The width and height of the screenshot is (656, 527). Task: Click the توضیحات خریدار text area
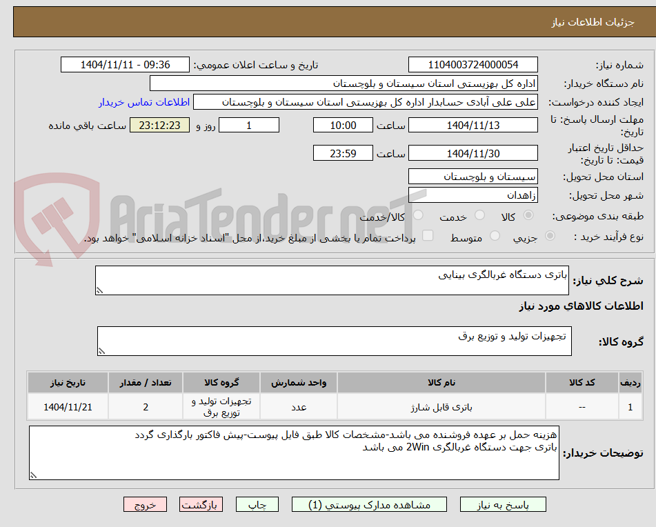click(294, 453)
